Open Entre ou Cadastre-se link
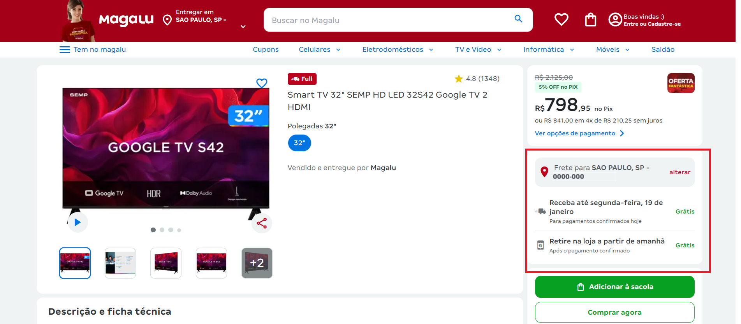The height and width of the screenshot is (324, 741). (652, 24)
